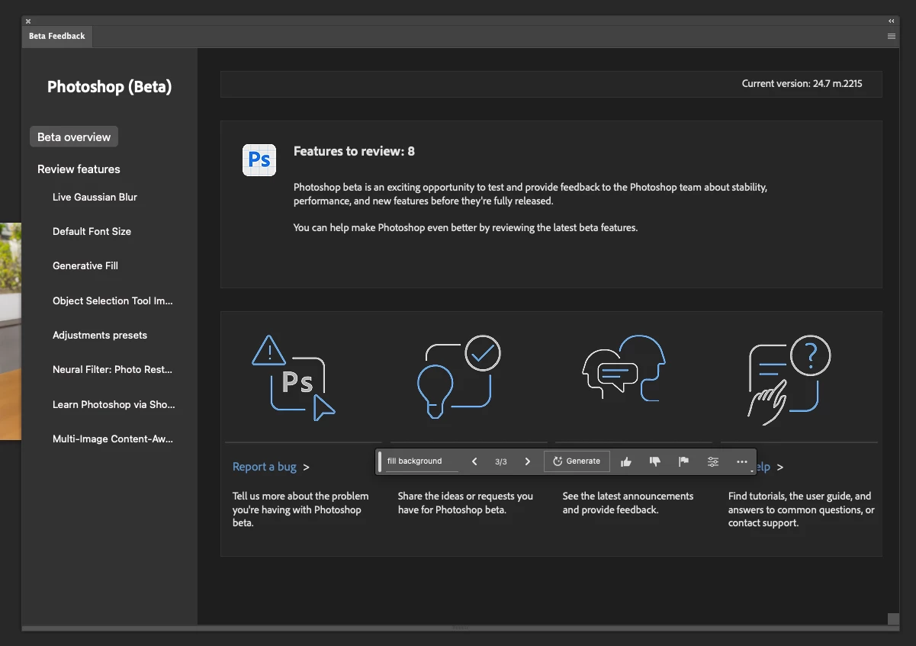Image resolution: width=916 pixels, height=646 pixels.
Task: Open properties sliders icon in taskbar
Action: pos(713,461)
